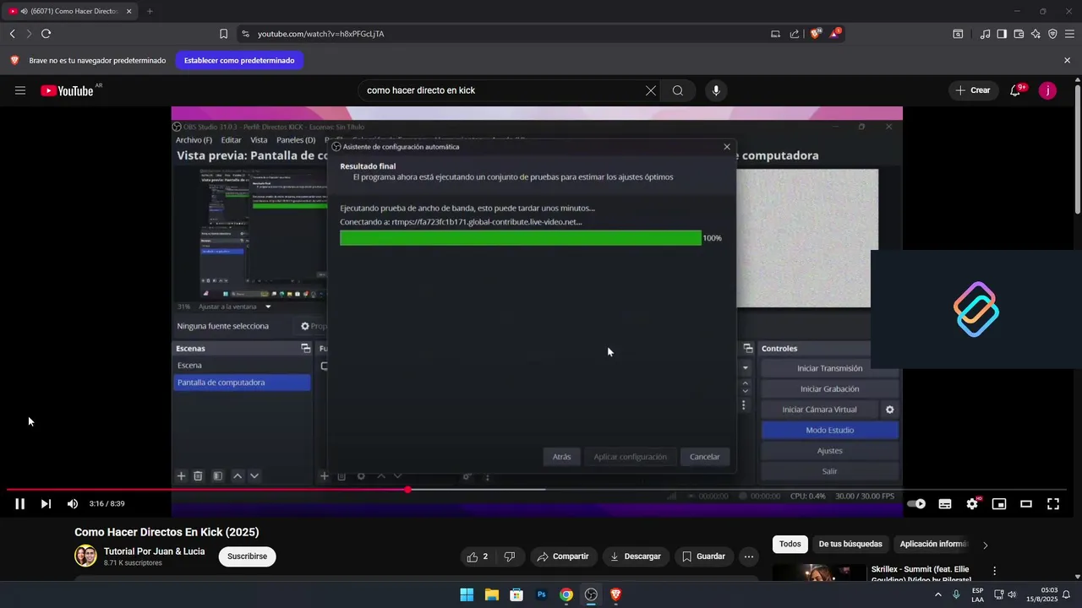Open Tutorial Por Juan & Lucia channel avatar
The image size is (1082, 608).
point(85,556)
